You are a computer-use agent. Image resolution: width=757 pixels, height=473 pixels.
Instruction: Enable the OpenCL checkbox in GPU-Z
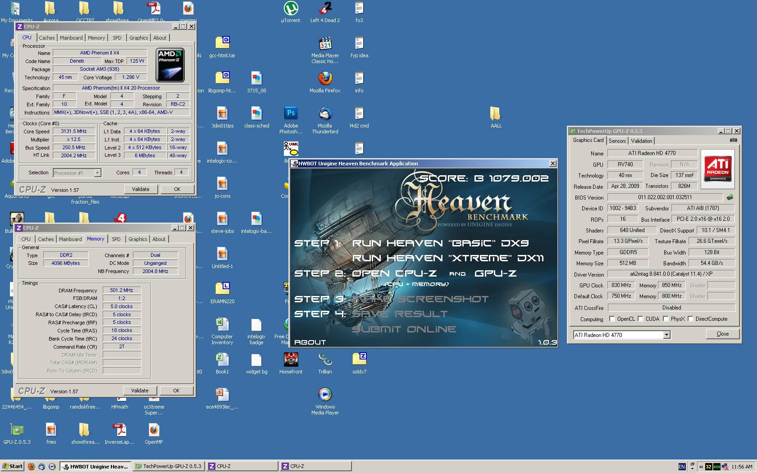612,319
